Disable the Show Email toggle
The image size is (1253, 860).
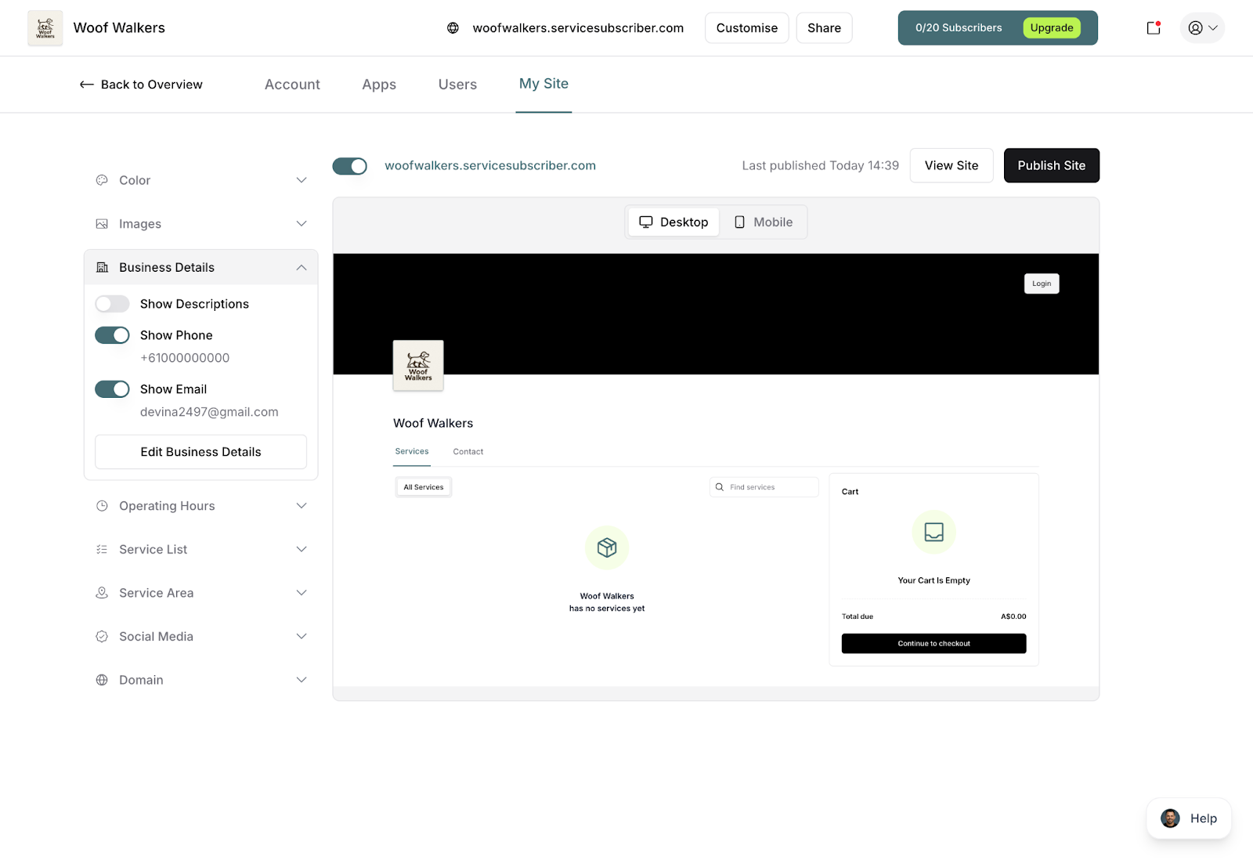pos(112,389)
